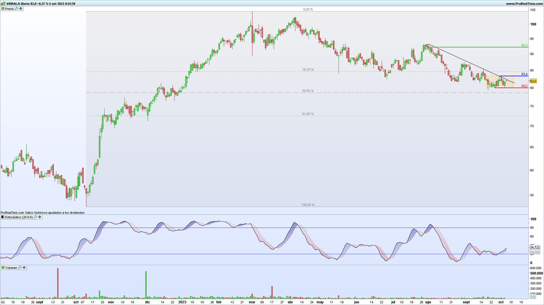Click the tall green volume bar near dic

[146, 285]
